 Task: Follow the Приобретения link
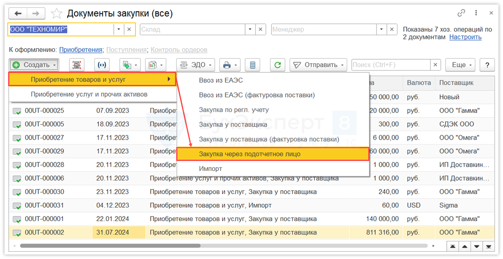[x=81, y=50]
